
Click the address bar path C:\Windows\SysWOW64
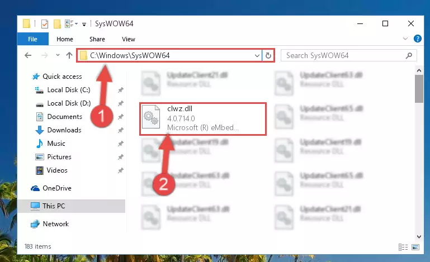pos(130,56)
